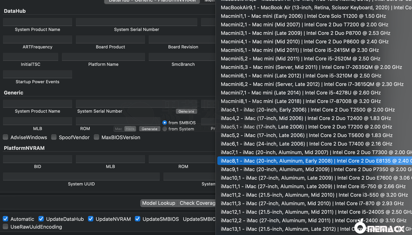Choose the 'from SMBIOS' radio option
The height and width of the screenshot is (235, 412).
165,123
